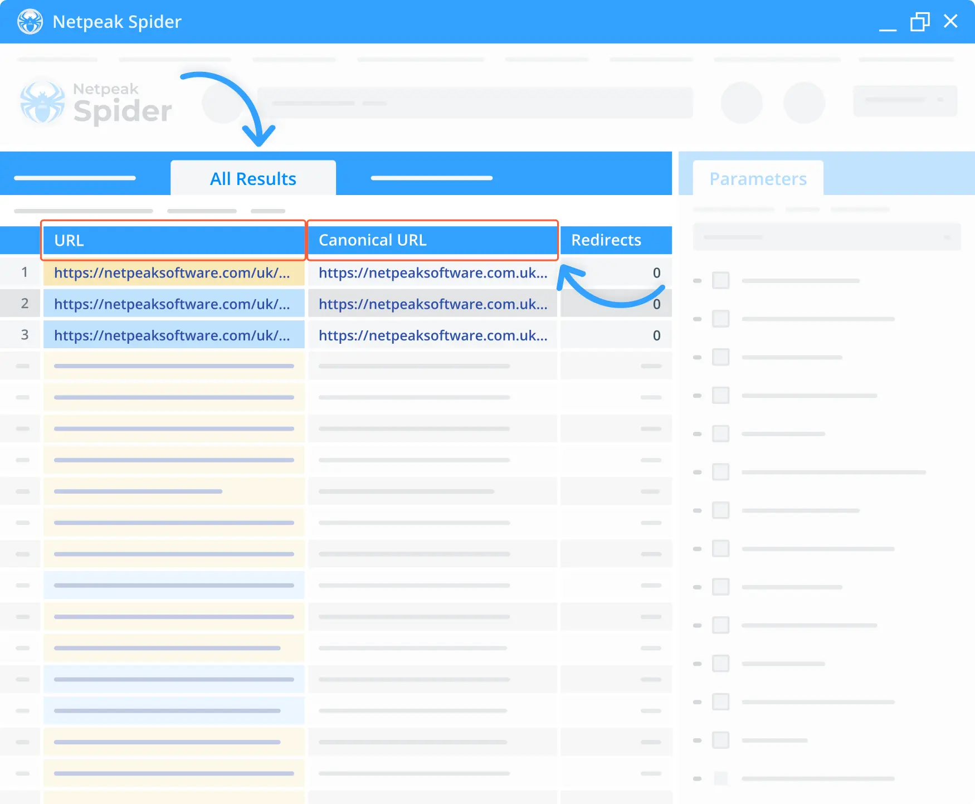The height and width of the screenshot is (804, 975).
Task: Open the All Results tab
Action: (253, 178)
